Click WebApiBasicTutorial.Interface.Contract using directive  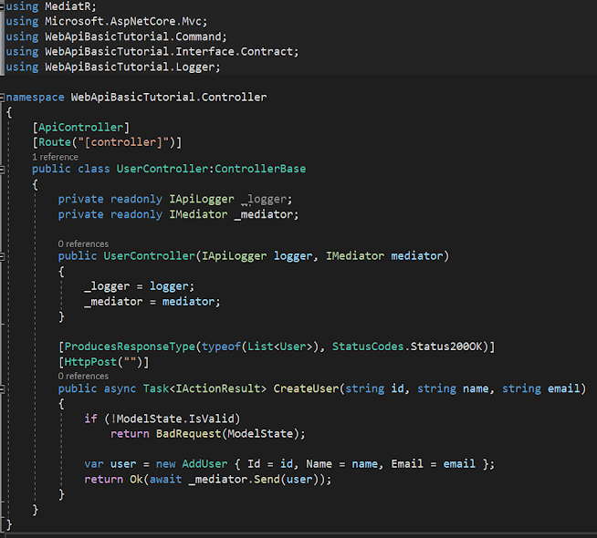pyautogui.click(x=169, y=51)
